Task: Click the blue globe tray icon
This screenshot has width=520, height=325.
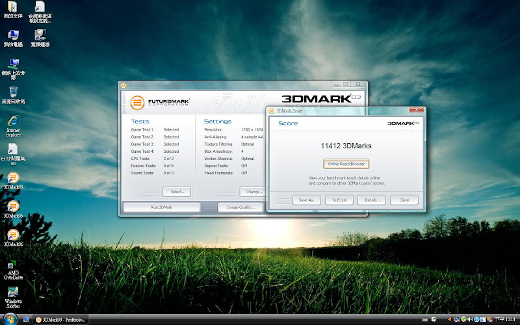Action: [x=476, y=319]
